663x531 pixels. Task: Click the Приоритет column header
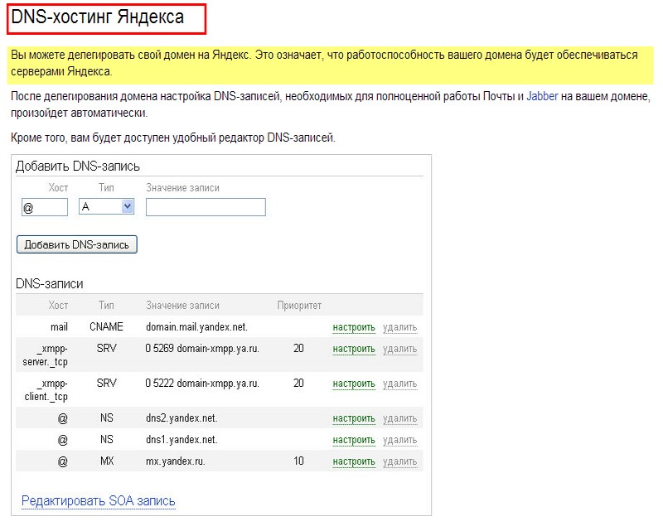tap(299, 305)
